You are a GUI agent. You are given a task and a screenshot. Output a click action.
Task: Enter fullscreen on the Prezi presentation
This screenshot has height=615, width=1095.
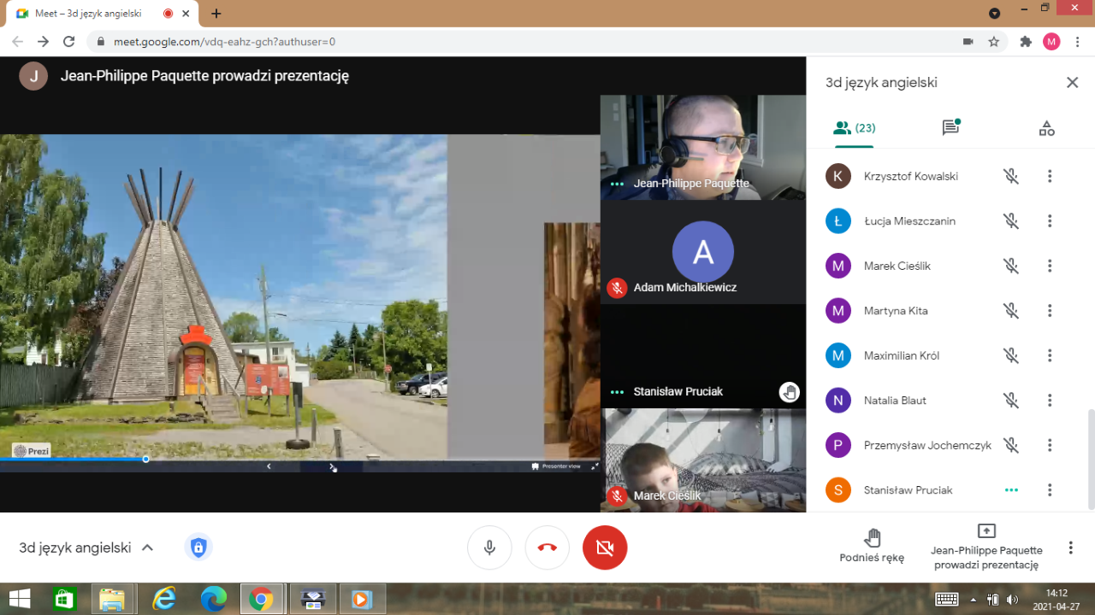595,466
